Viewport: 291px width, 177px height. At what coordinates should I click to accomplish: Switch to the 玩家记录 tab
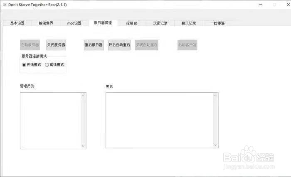pos(160,23)
